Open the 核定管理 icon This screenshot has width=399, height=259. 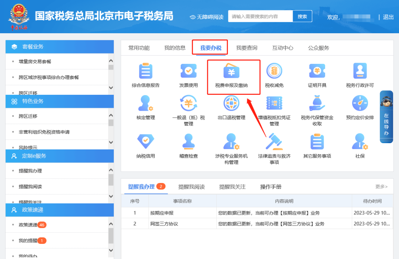[146, 103]
